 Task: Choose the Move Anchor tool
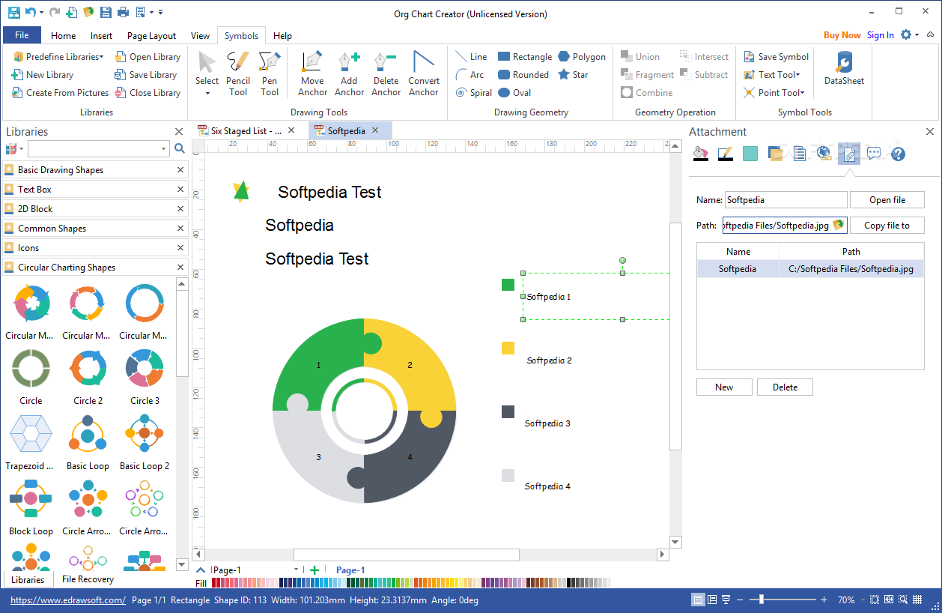tap(312, 73)
